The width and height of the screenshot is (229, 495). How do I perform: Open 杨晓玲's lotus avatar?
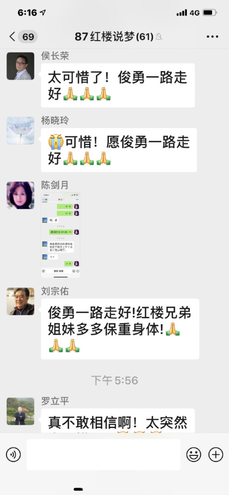pos(20,131)
